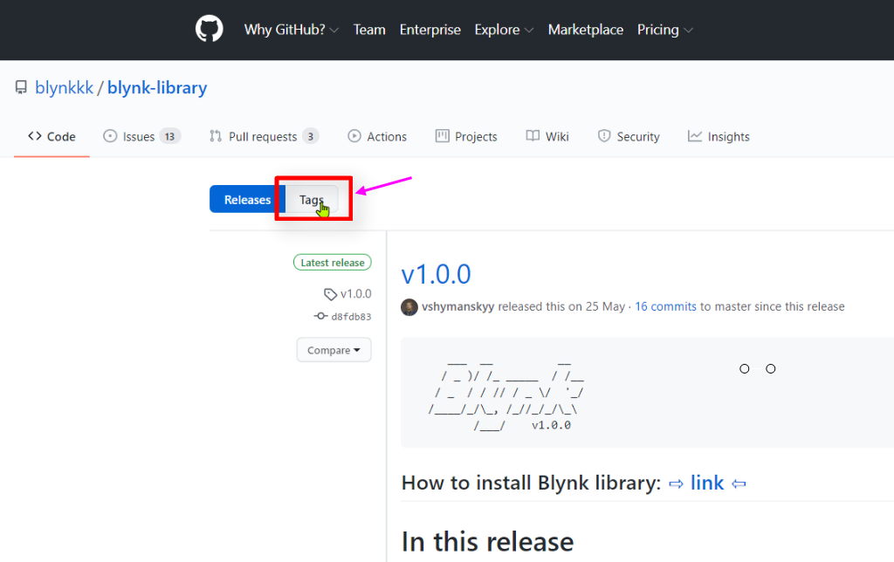The width and height of the screenshot is (894, 562).
Task: Expand the Why GitHub? menu
Action: pyautogui.click(x=292, y=30)
